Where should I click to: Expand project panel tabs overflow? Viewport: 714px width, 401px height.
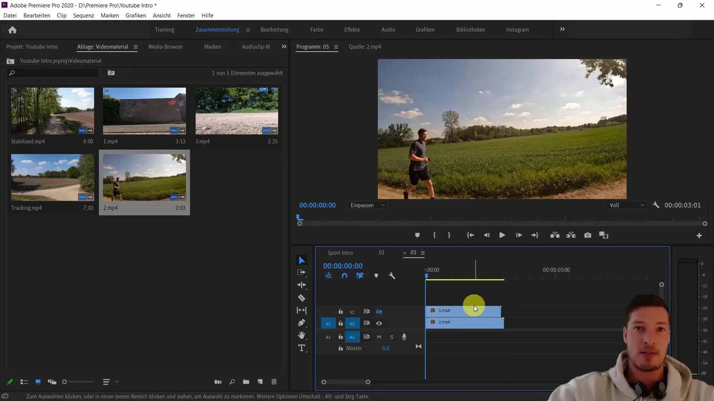click(284, 47)
